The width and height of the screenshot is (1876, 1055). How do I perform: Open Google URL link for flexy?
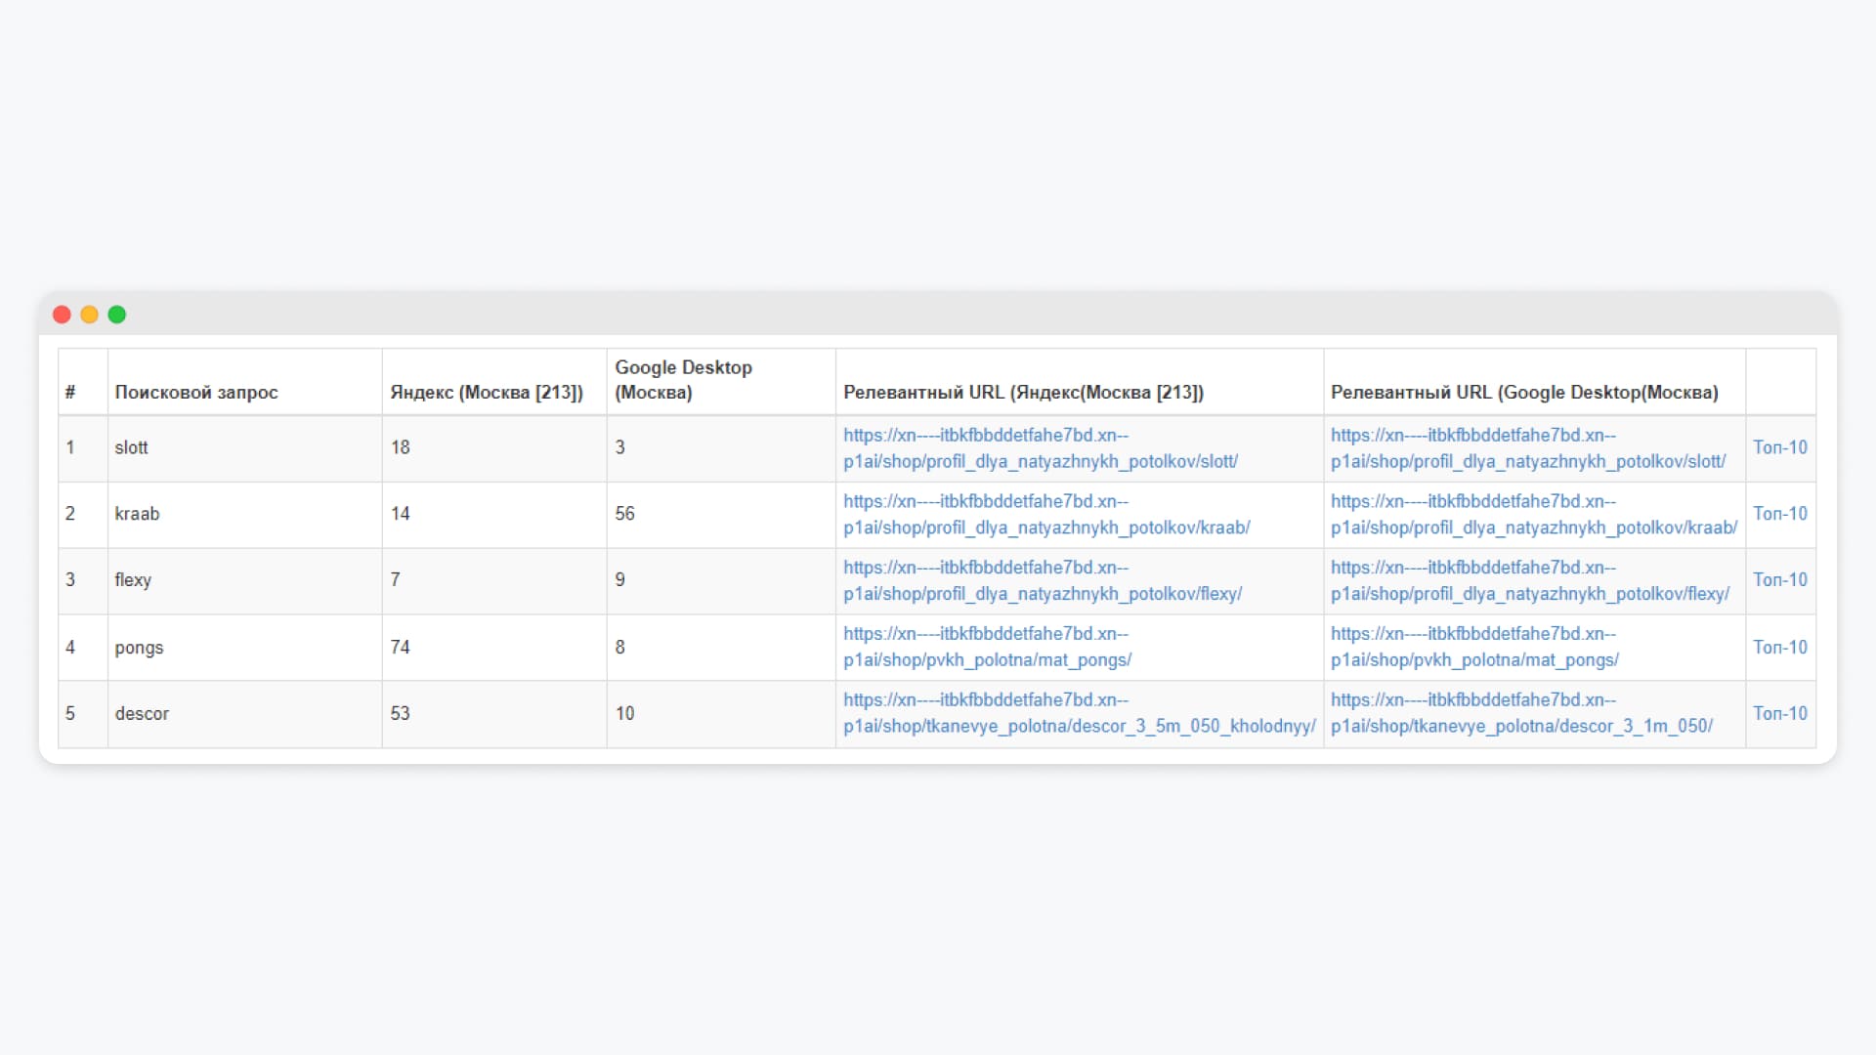[x=1530, y=580]
